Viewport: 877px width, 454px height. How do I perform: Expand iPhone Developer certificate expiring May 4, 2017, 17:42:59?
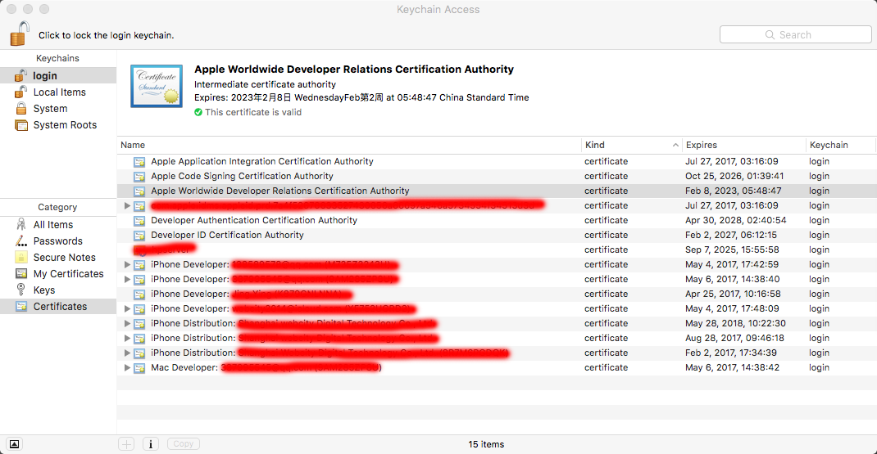pos(127,265)
